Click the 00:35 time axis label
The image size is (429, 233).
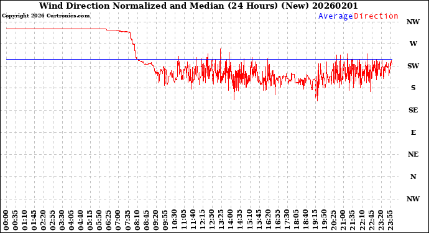pos(16,221)
